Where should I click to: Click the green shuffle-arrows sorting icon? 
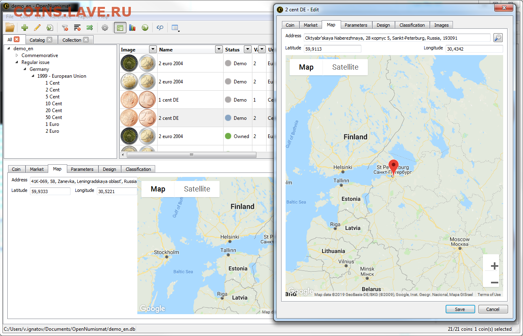[x=90, y=28]
